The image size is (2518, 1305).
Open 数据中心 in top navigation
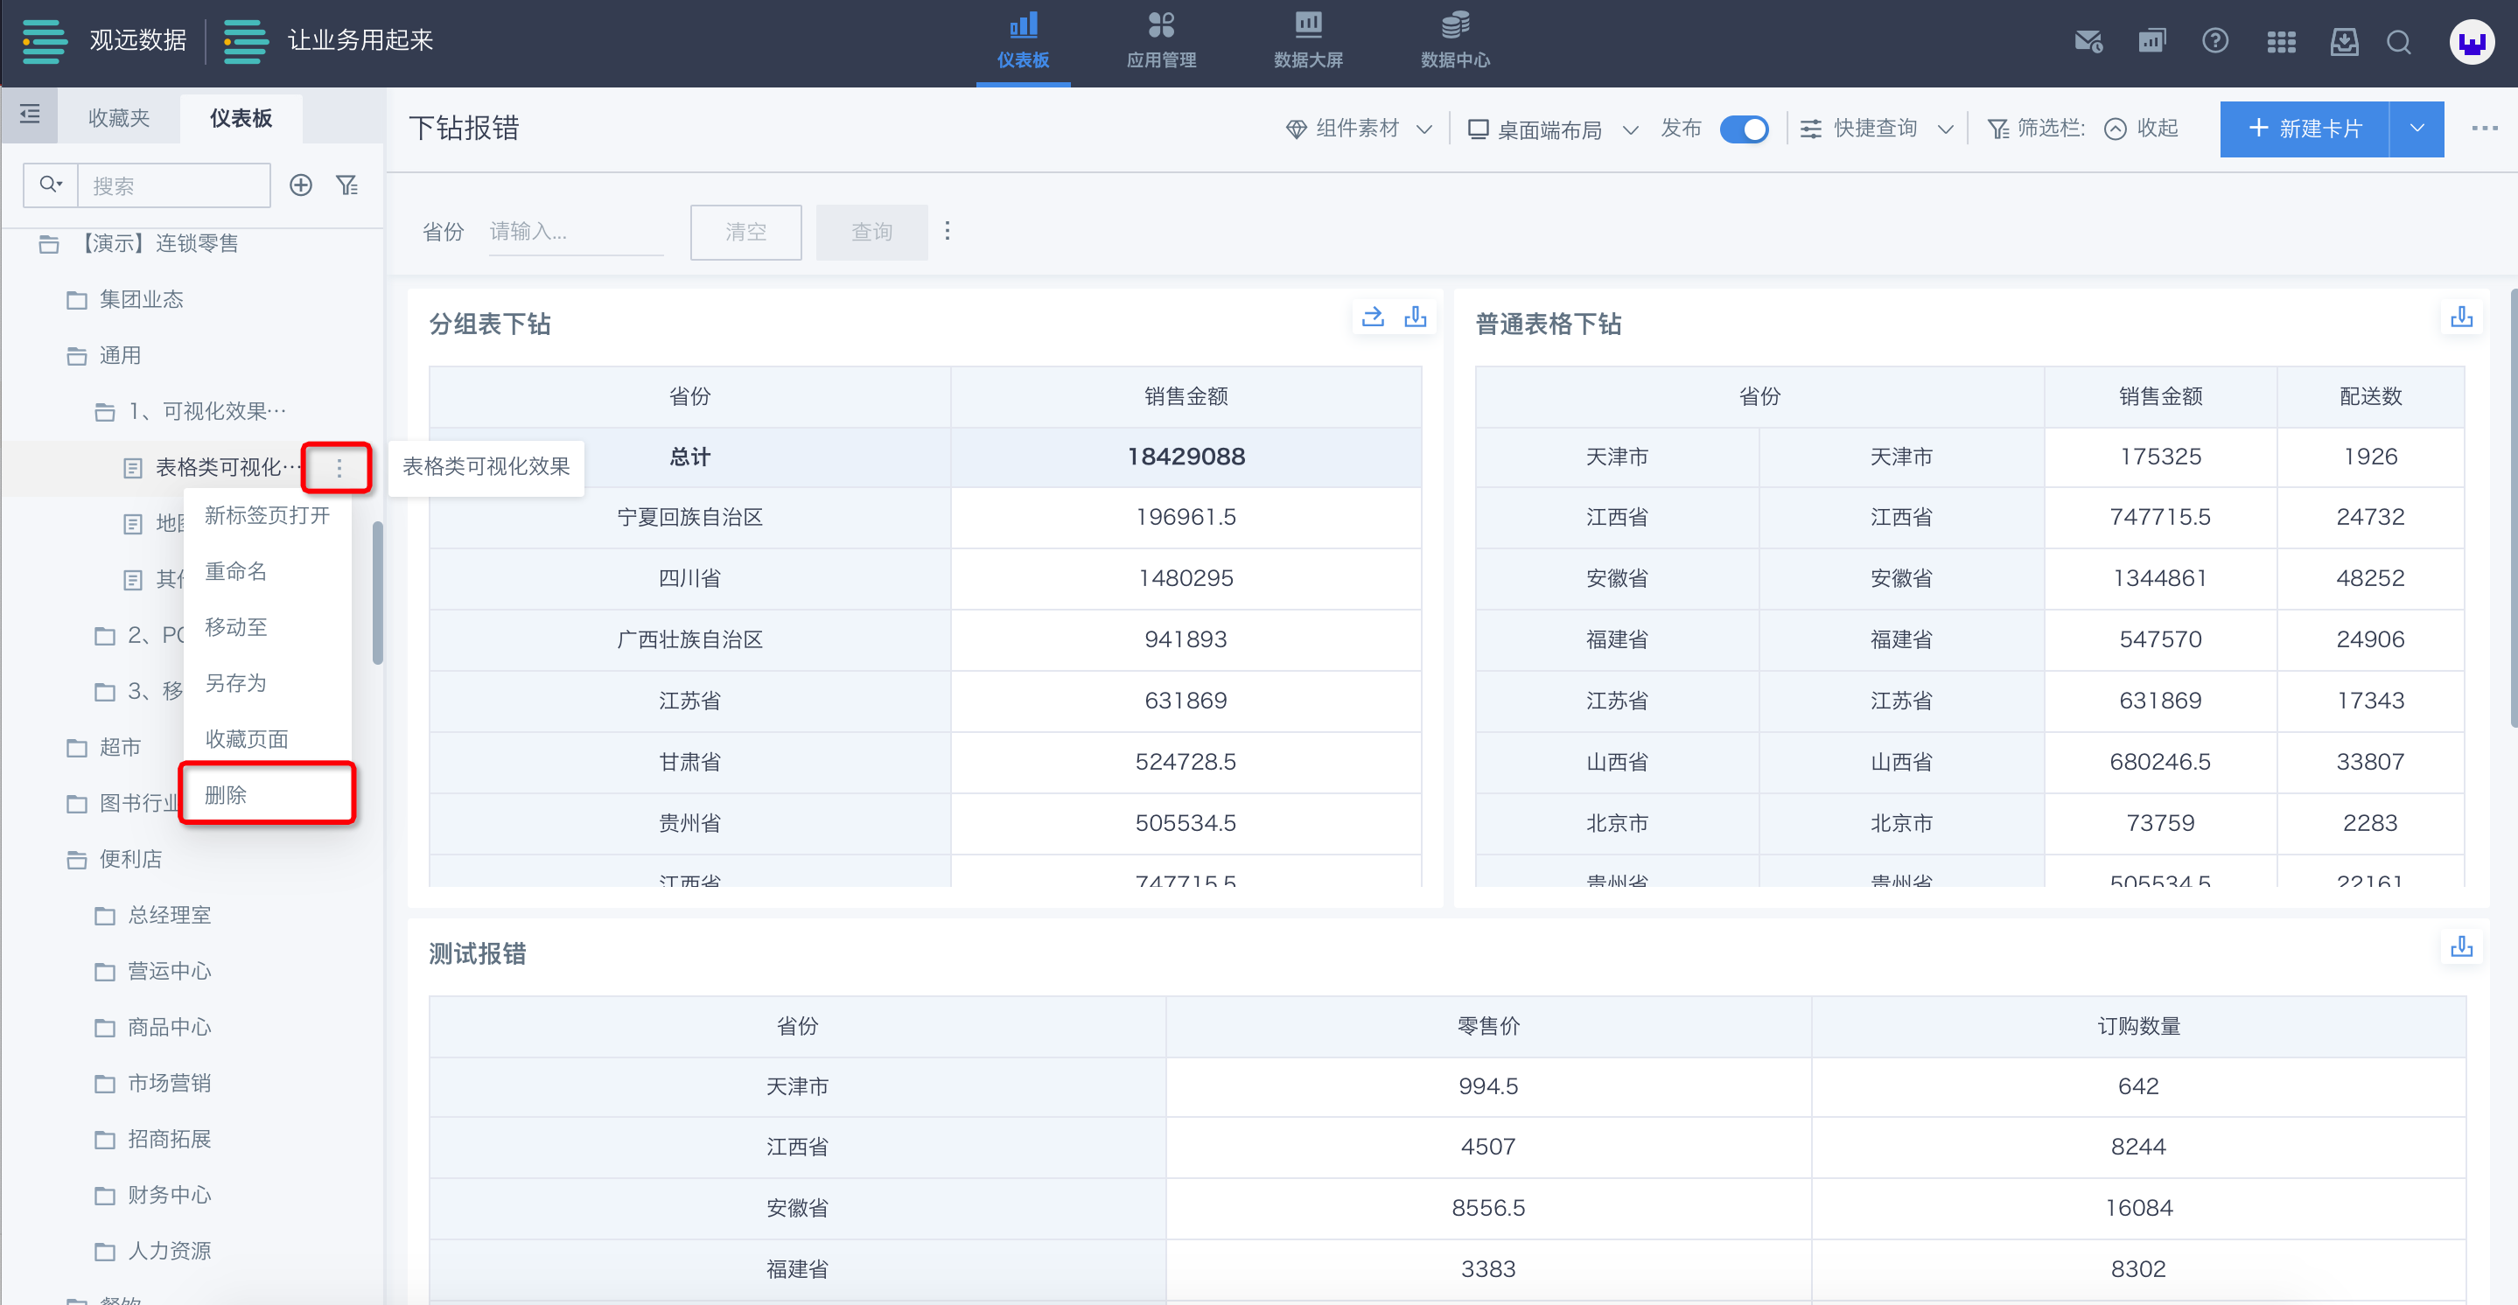pyautogui.click(x=1454, y=41)
